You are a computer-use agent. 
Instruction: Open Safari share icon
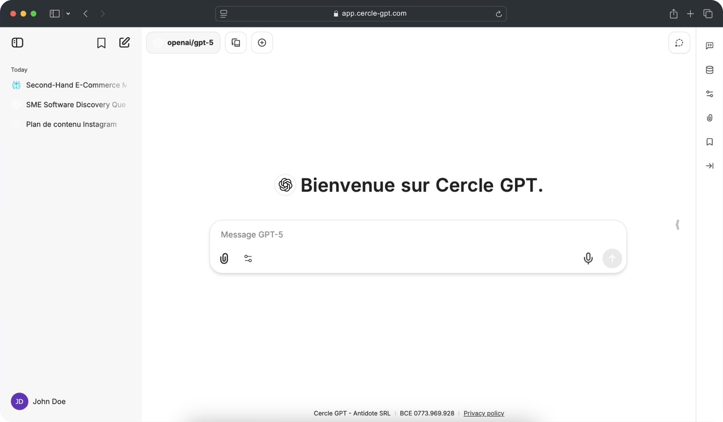click(673, 14)
